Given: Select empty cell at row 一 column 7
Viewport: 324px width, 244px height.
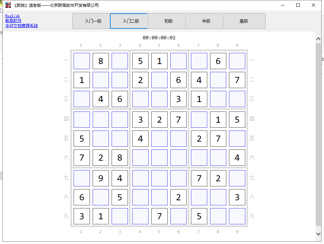Looking at the screenshot, I should point(199,61).
